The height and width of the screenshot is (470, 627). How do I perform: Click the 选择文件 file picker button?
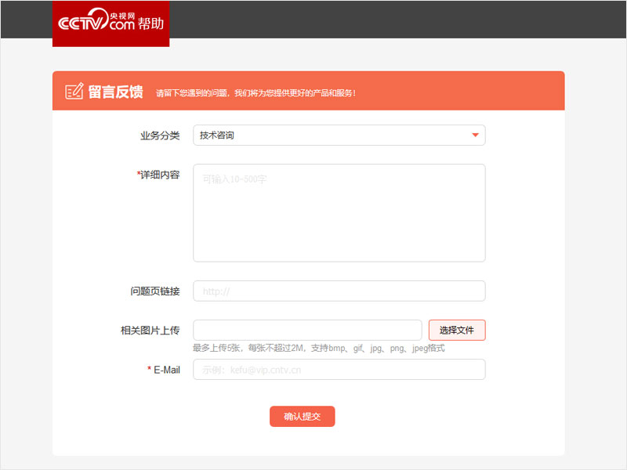tap(457, 330)
